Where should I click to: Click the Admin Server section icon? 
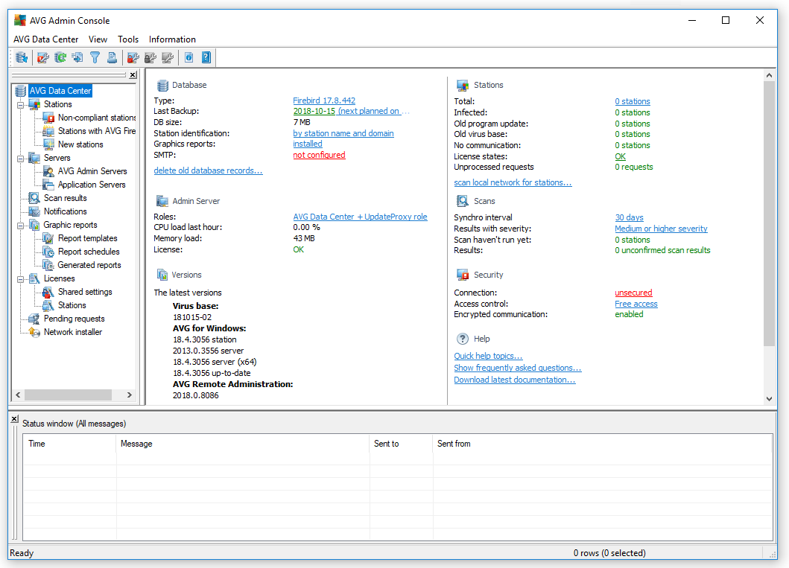[162, 201]
